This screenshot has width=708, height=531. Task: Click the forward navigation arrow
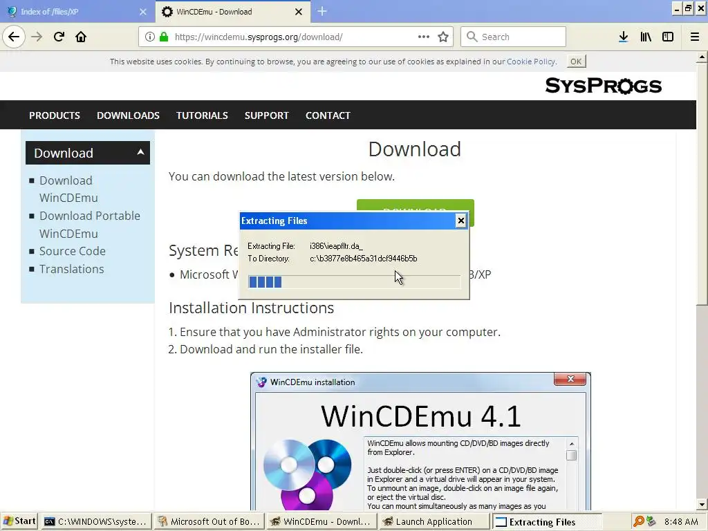tap(37, 37)
